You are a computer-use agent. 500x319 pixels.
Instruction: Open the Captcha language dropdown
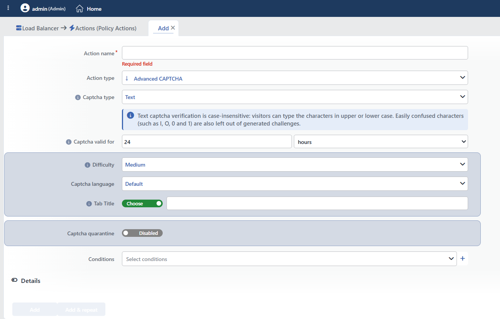pyautogui.click(x=295, y=184)
